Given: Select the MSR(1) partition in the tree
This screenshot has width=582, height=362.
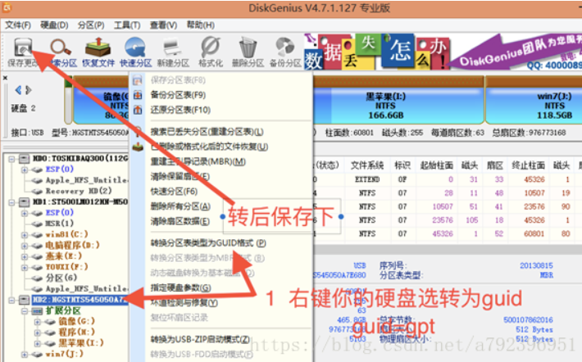Looking at the screenshot, I should click(59, 224).
